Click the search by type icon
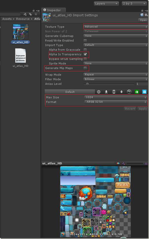The width and height of the screenshot is (149, 239). point(25,14)
